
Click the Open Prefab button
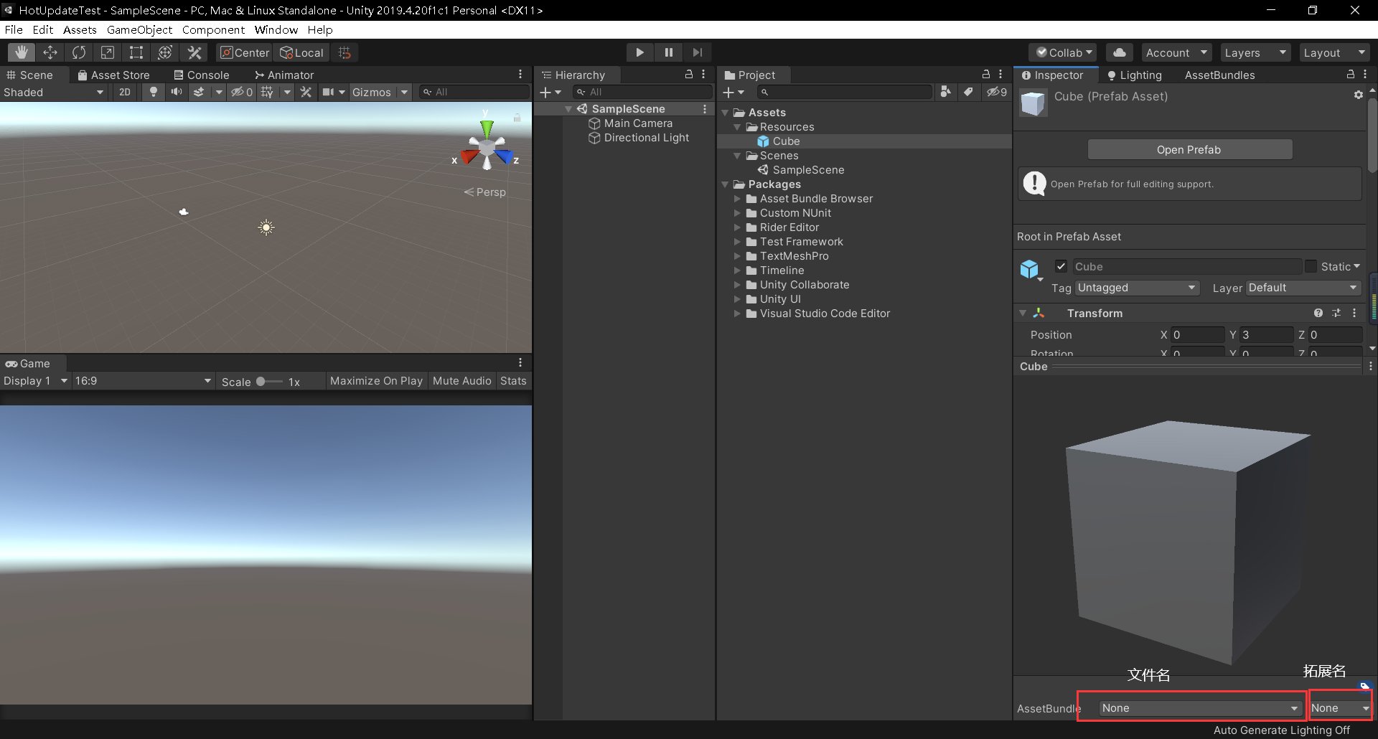[1190, 149]
